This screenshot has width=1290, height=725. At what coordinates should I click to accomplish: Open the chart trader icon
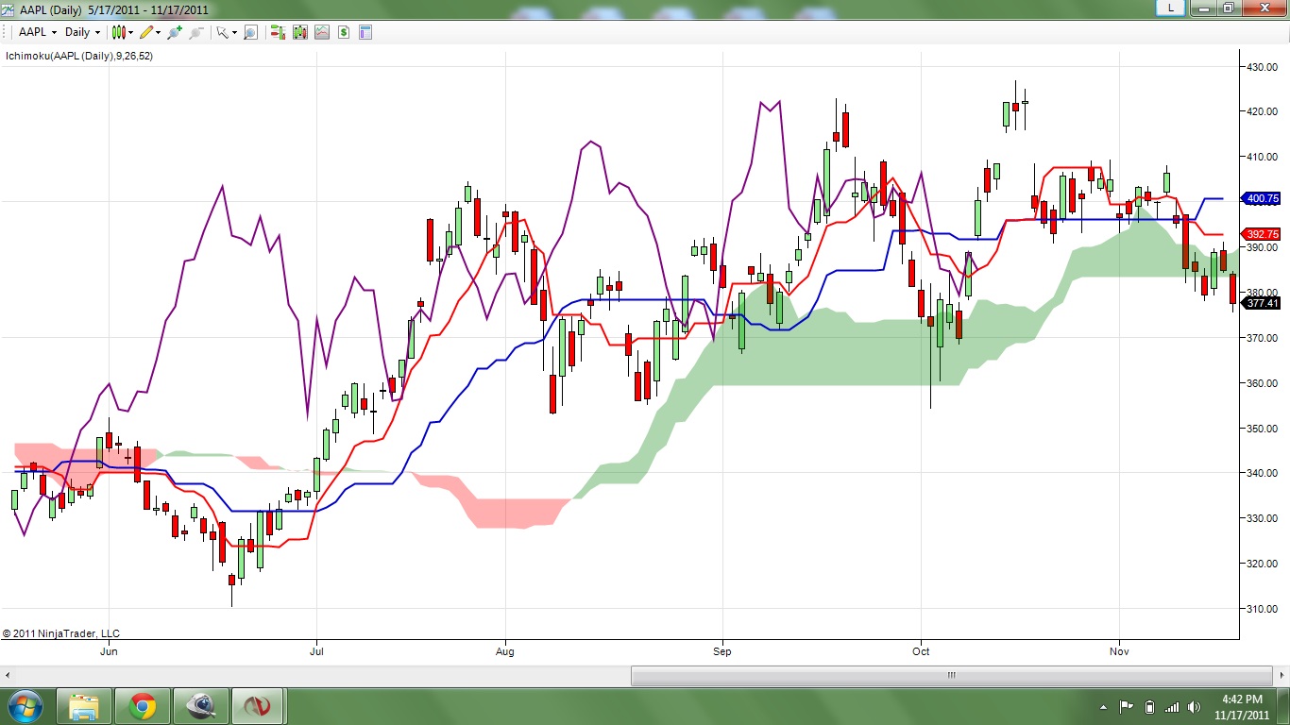(278, 32)
